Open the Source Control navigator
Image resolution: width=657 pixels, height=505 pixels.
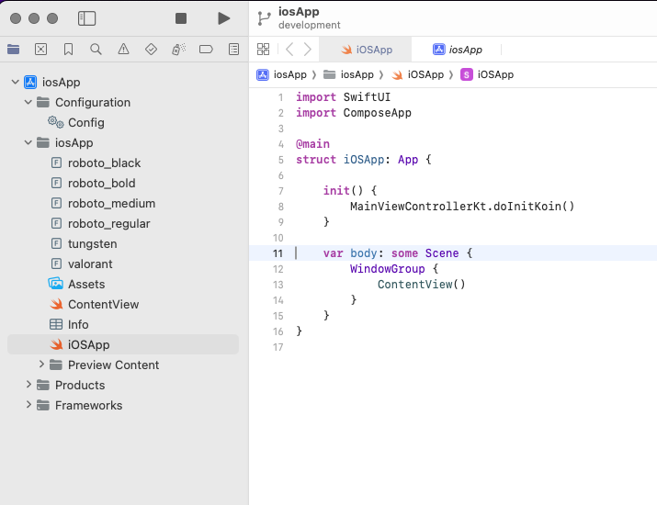point(40,50)
